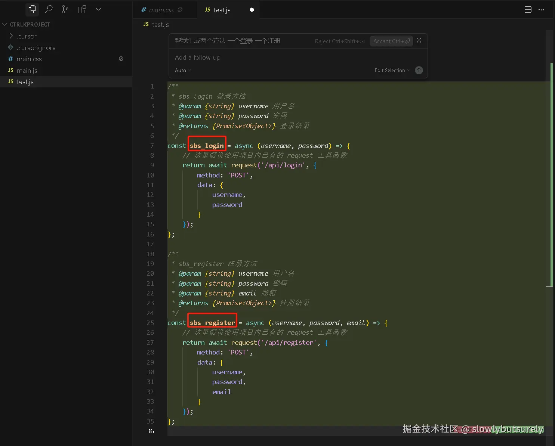
Task: Open main.js in the file tree
Action: coord(27,71)
